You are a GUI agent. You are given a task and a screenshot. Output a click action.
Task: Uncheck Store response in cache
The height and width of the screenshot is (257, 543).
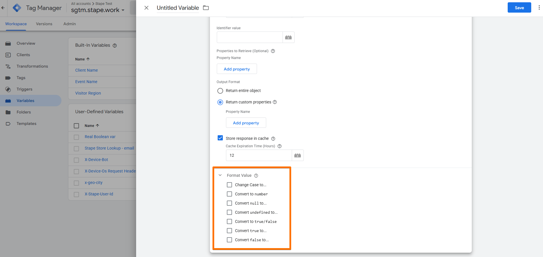click(x=220, y=138)
